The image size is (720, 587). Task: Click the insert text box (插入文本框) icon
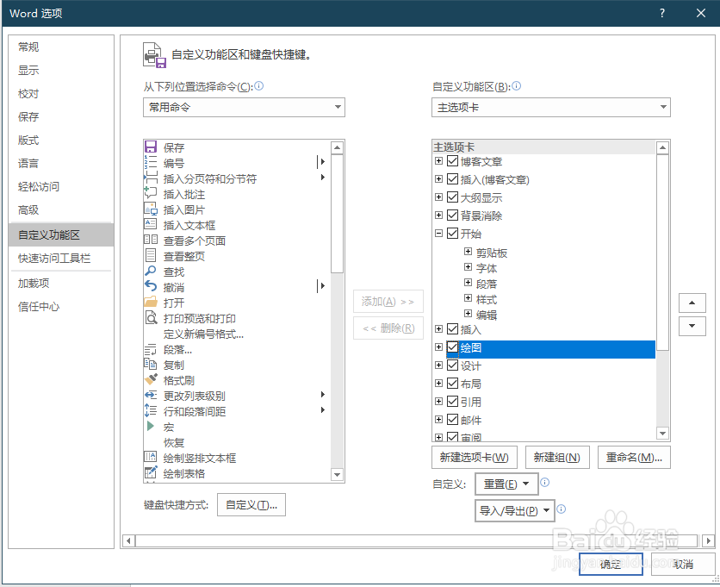click(151, 225)
